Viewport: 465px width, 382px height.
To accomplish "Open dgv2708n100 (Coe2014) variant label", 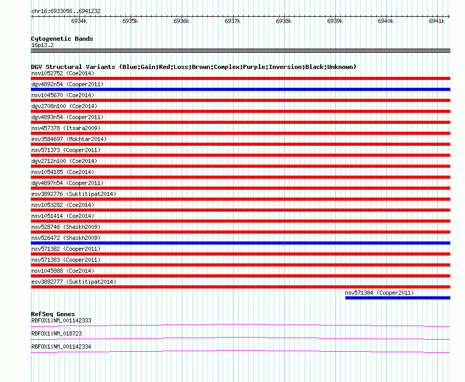I will tap(64, 106).
